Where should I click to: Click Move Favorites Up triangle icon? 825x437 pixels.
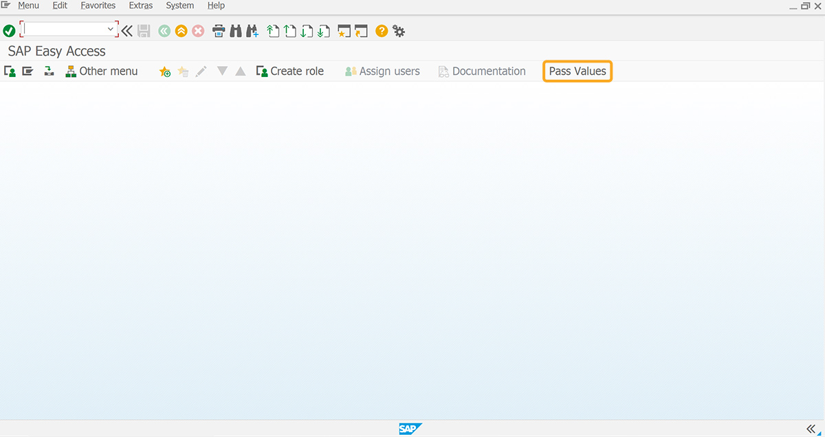241,71
